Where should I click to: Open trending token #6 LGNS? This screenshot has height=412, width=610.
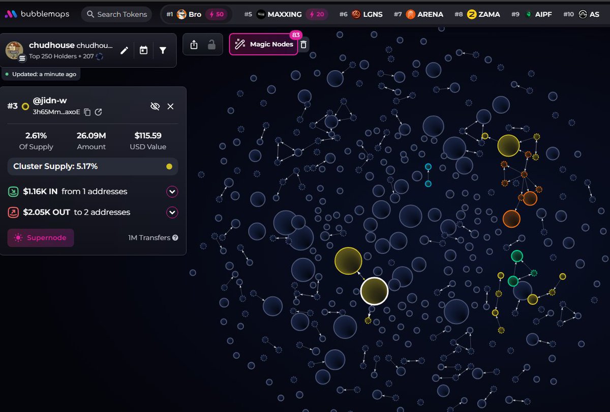click(361, 14)
